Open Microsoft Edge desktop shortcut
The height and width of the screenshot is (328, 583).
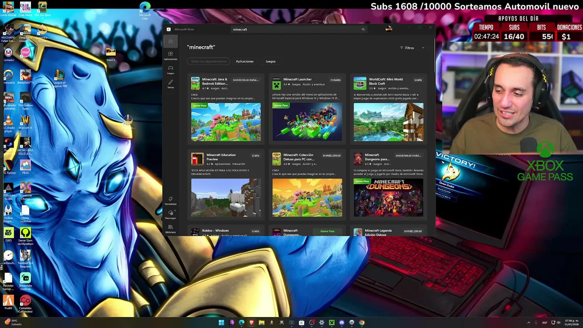(145, 10)
